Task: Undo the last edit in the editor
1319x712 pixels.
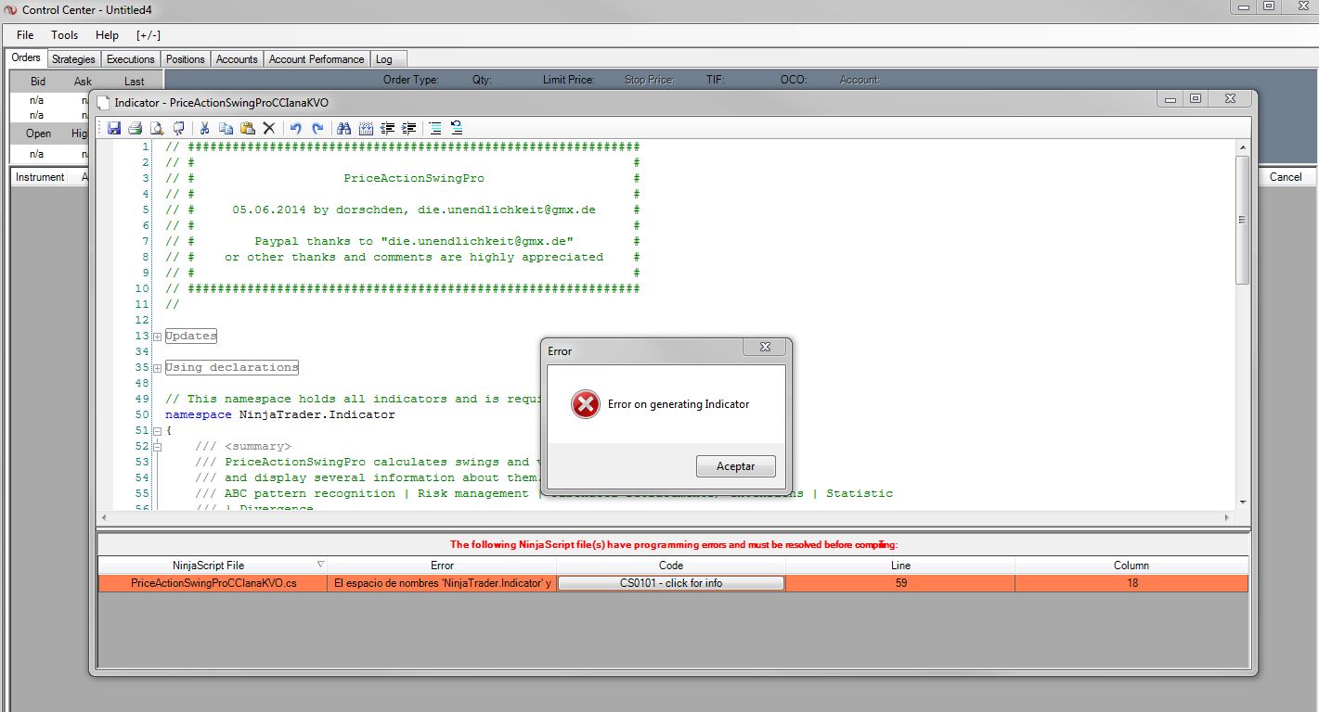Action: pos(296,128)
